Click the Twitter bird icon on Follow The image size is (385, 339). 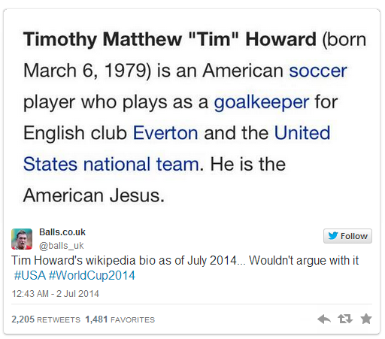333,236
